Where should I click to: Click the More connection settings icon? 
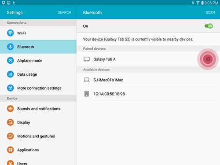(10, 88)
